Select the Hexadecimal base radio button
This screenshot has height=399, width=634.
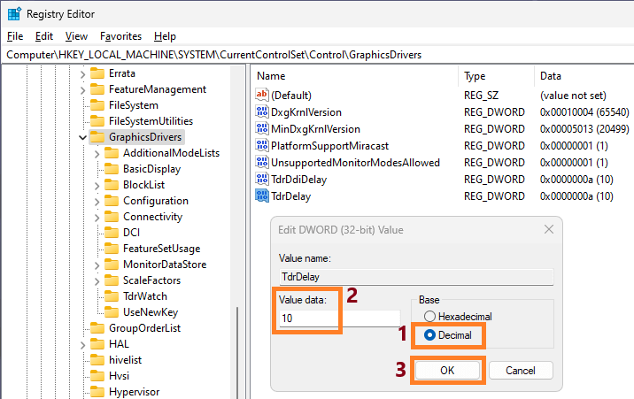pos(431,316)
